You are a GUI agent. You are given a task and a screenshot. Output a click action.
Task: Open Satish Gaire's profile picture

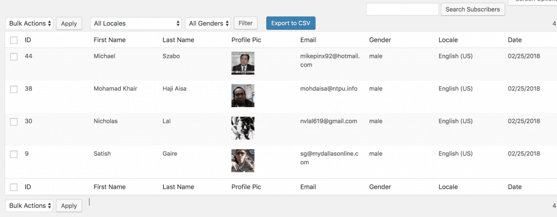pos(243,161)
